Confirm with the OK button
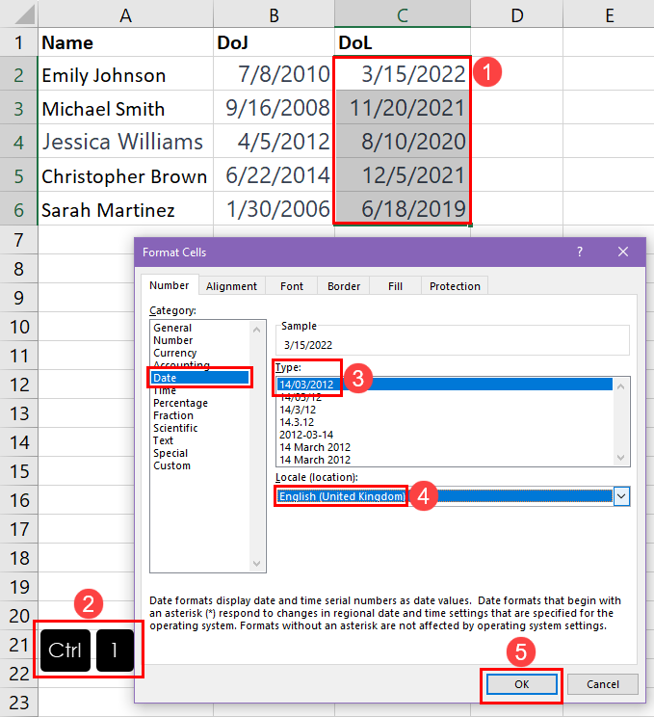 521,684
